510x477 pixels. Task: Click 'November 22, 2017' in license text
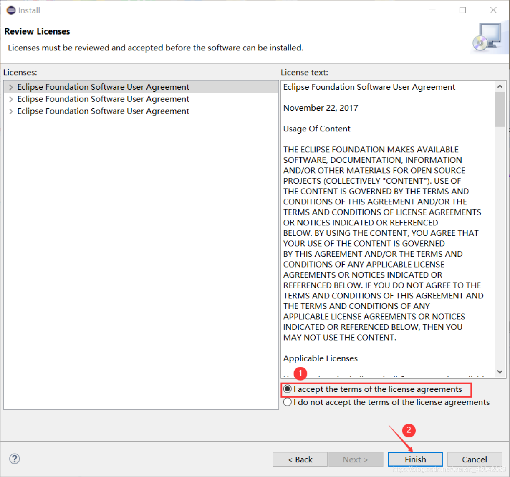point(321,108)
